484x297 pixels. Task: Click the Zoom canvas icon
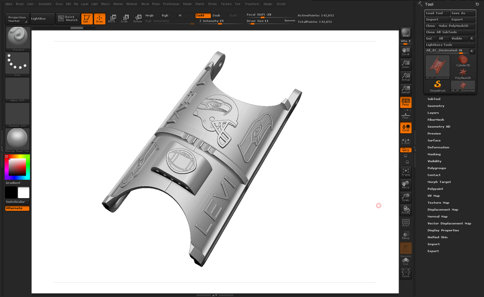click(406, 64)
